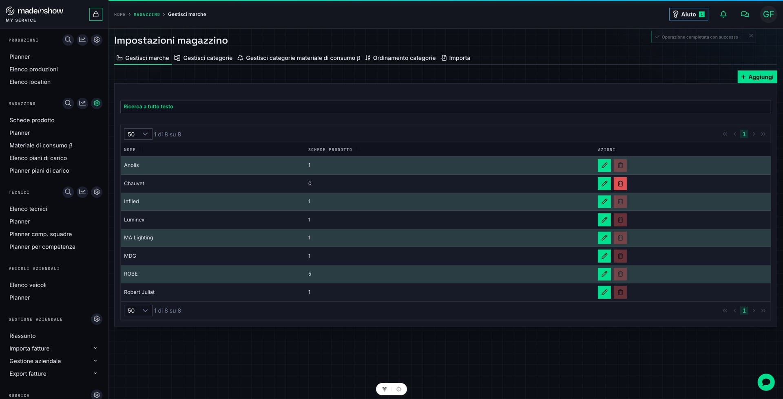The image size is (783, 399).
Task: Open Elenco tecnici in the sidebar
Action: 28,209
